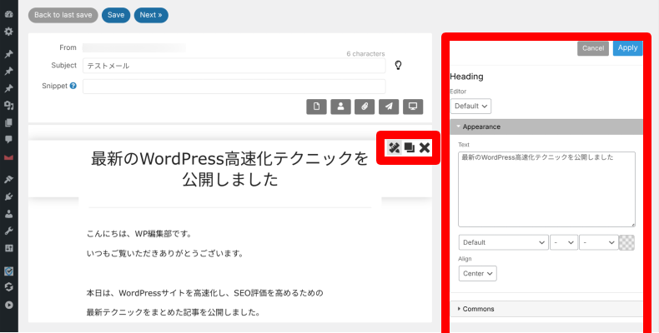Open Comments speech bubble icon in sidebar
The width and height of the screenshot is (659, 333).
tap(9, 140)
